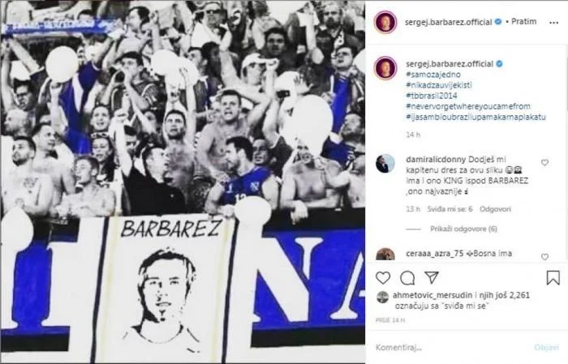Open comments via the speech bubble icon
This screenshot has height=364, width=568.
tap(407, 278)
